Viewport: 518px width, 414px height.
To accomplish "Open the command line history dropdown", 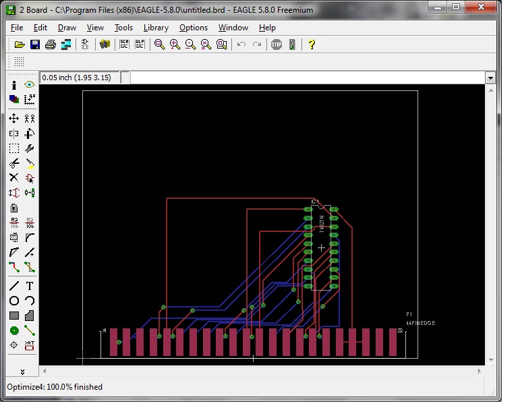I will pos(490,78).
